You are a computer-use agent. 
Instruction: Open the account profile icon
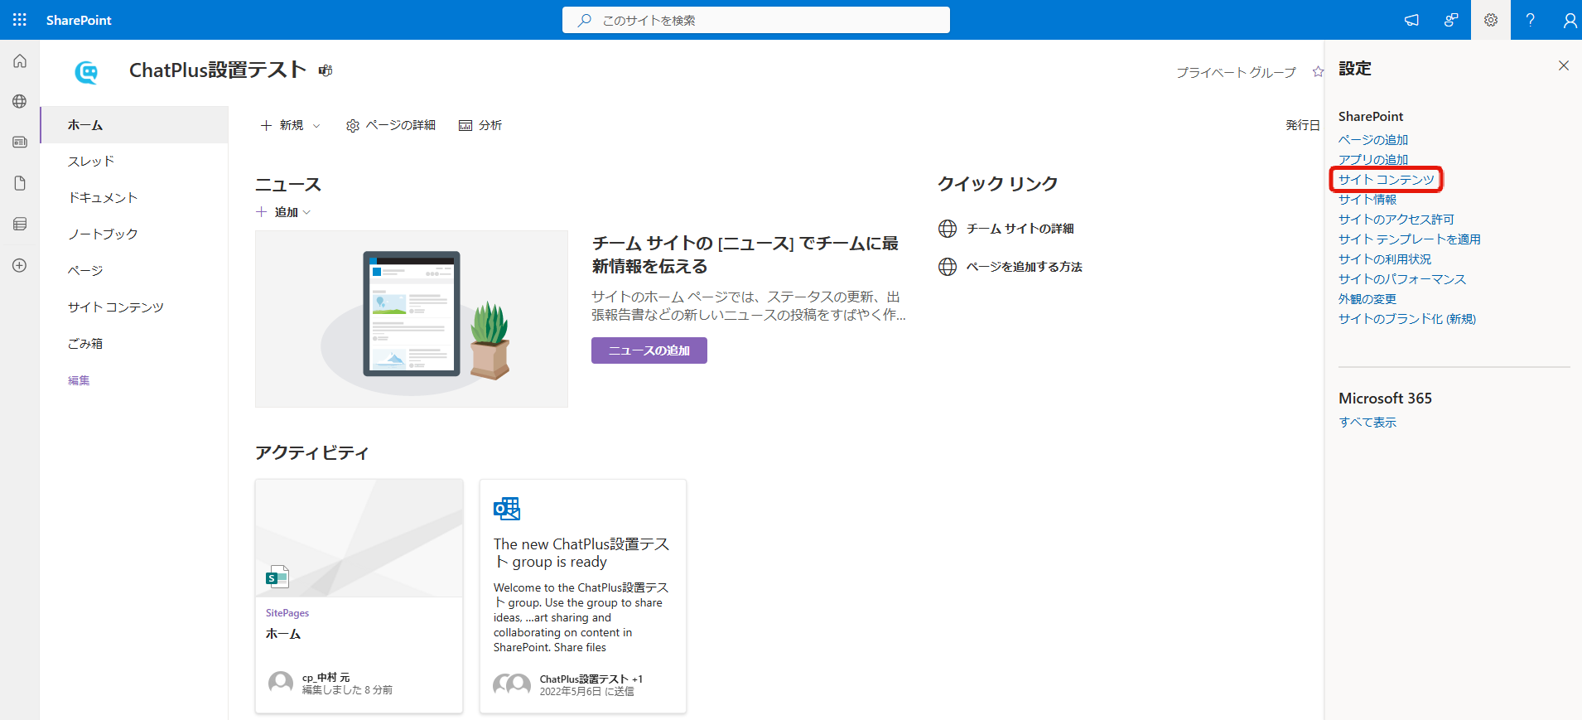1570,20
